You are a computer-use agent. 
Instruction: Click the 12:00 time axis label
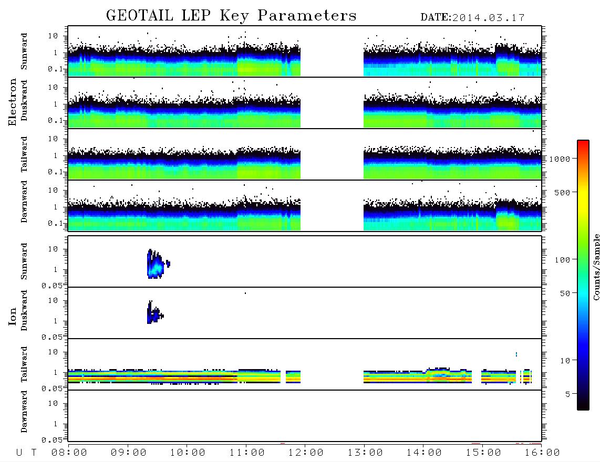coord(306,453)
